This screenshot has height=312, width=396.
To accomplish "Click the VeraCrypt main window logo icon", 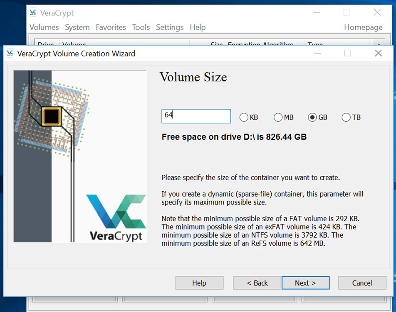I will pyautogui.click(x=33, y=12).
